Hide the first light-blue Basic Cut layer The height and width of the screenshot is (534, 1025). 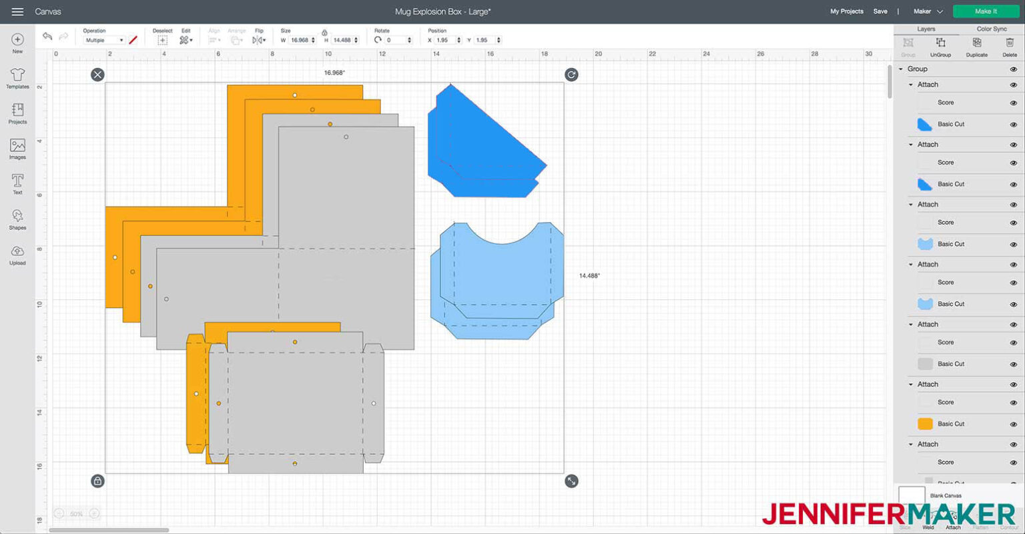tap(1013, 245)
